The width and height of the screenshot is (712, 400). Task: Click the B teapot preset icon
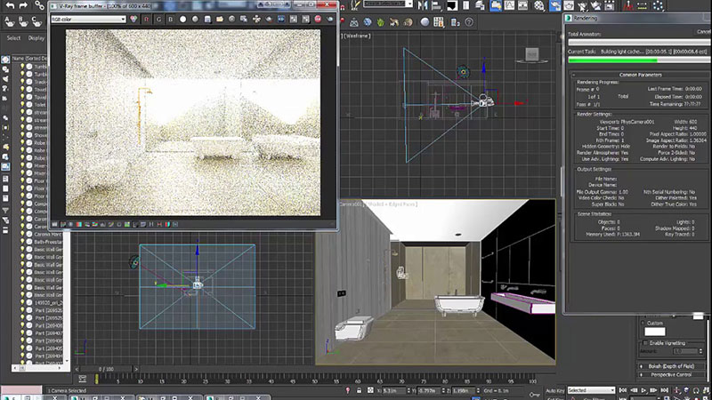pos(23,21)
